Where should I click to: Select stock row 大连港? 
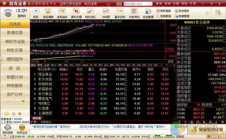pos(101,108)
